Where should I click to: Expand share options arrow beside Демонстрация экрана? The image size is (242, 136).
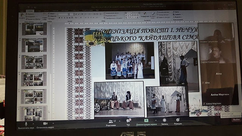156,121
